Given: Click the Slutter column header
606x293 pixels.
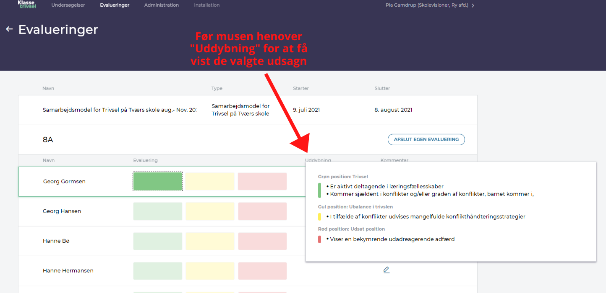Looking at the screenshot, I should coord(382,88).
